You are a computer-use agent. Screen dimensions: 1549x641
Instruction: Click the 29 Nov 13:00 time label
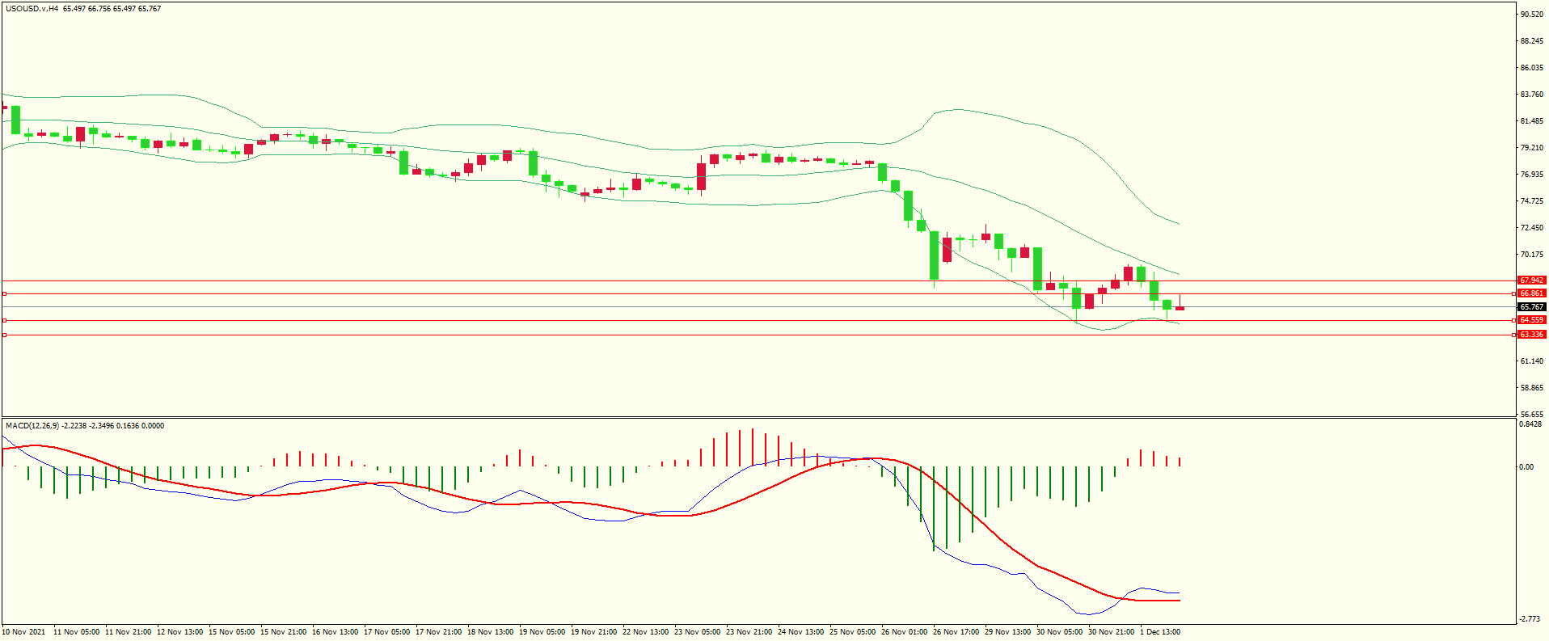[1008, 632]
